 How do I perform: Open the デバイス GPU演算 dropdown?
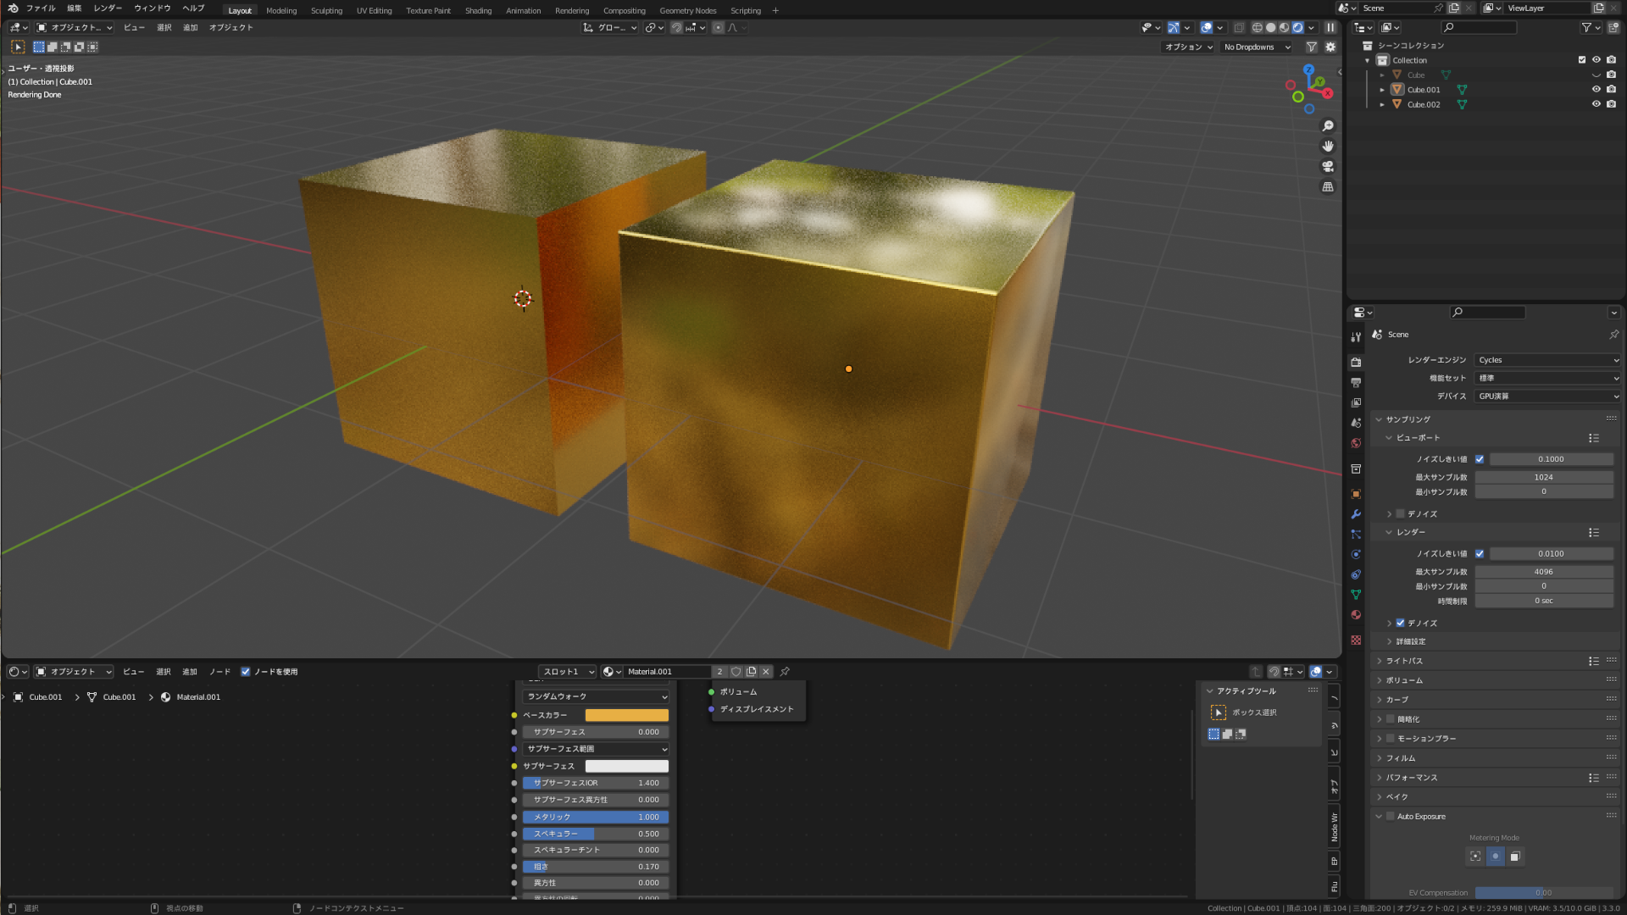1546,396
